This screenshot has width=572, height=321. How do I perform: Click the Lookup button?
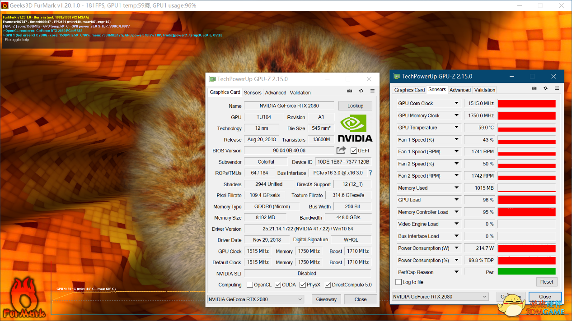[355, 106]
